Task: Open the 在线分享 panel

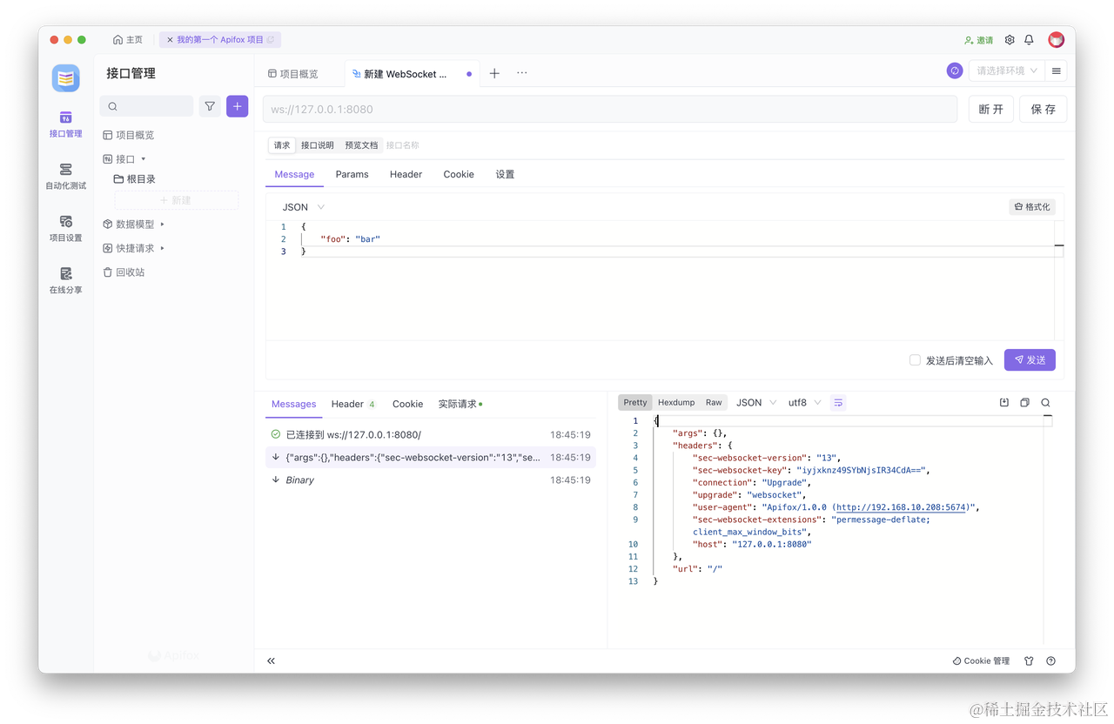Action: point(65,282)
